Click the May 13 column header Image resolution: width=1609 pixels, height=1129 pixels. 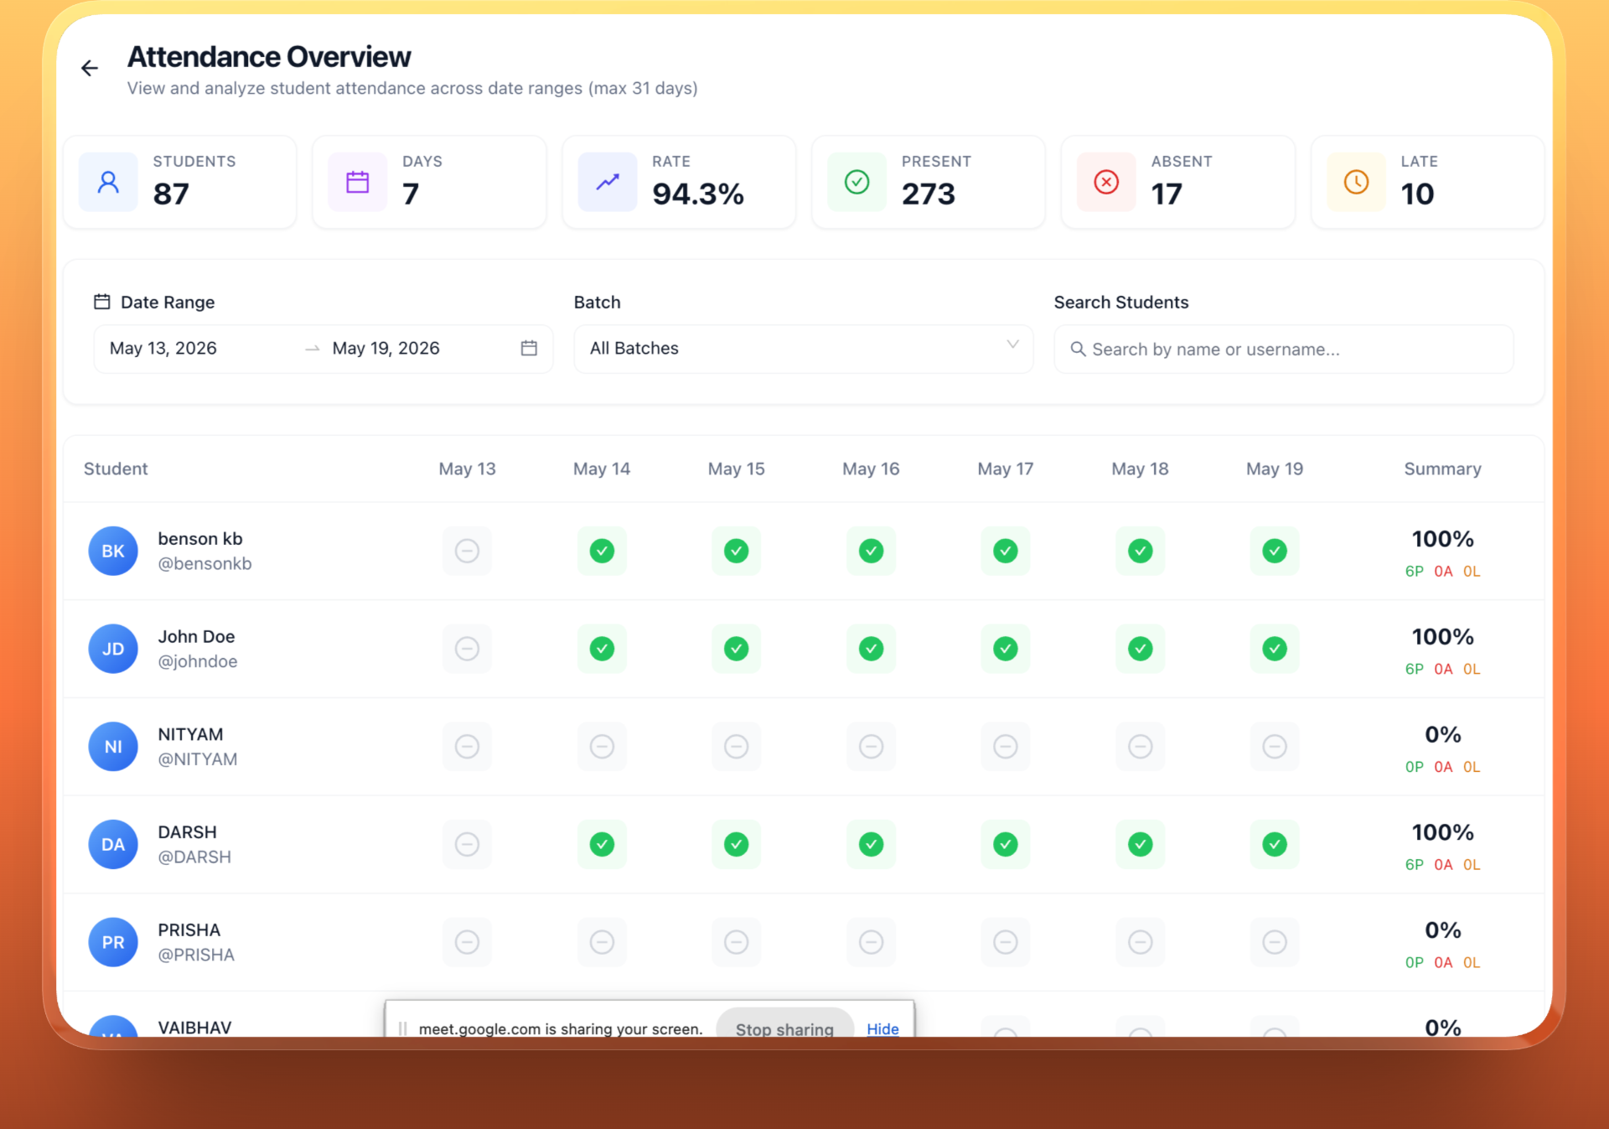(467, 469)
